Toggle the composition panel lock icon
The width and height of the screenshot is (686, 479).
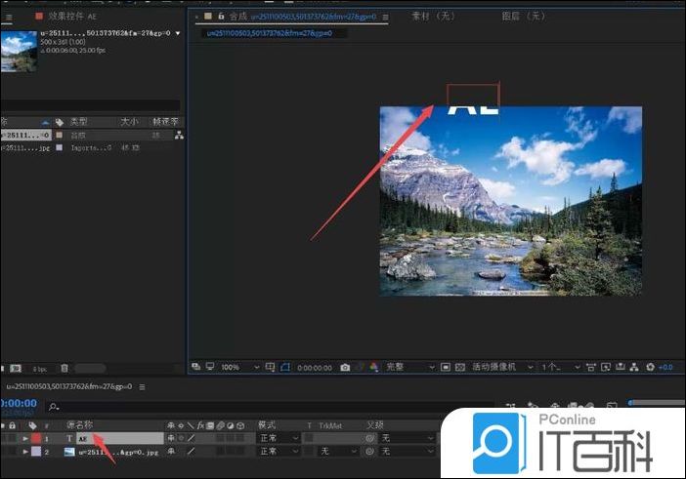pos(222,17)
